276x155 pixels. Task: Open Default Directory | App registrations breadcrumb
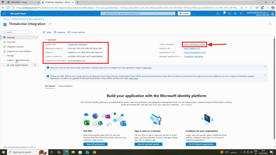28,19
